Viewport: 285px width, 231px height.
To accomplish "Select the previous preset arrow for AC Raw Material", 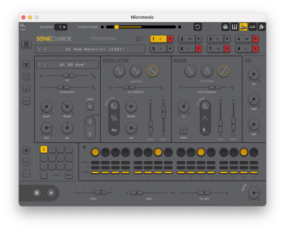I will click(x=39, y=49).
